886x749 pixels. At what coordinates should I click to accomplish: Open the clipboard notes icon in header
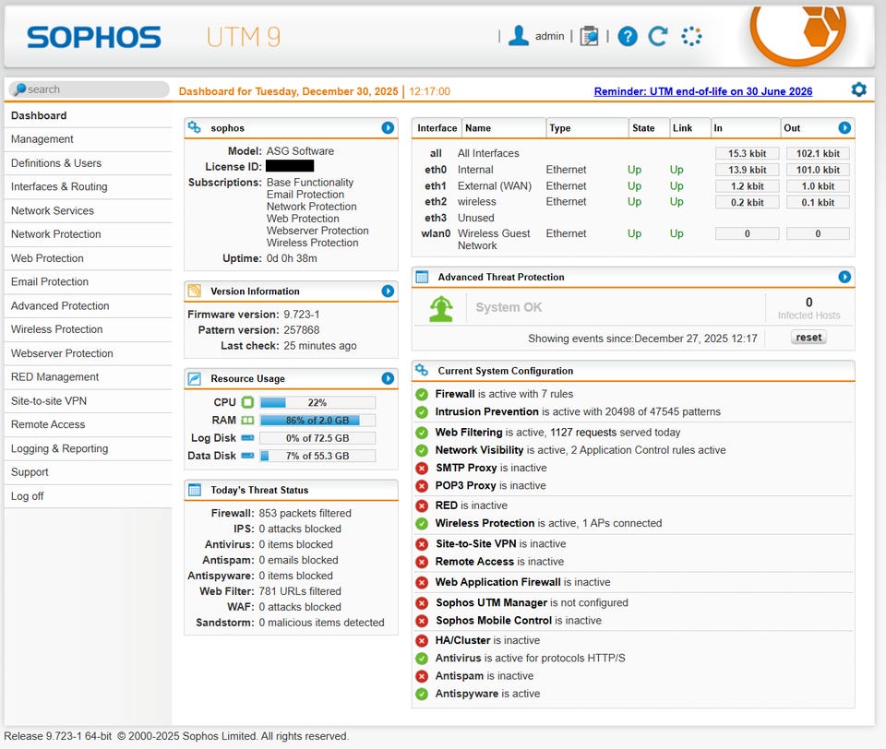click(590, 36)
